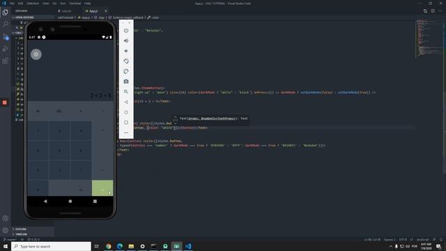The height and width of the screenshot is (251, 446).
Task: Click the emulator Volume Down button
Action: coord(126,51)
